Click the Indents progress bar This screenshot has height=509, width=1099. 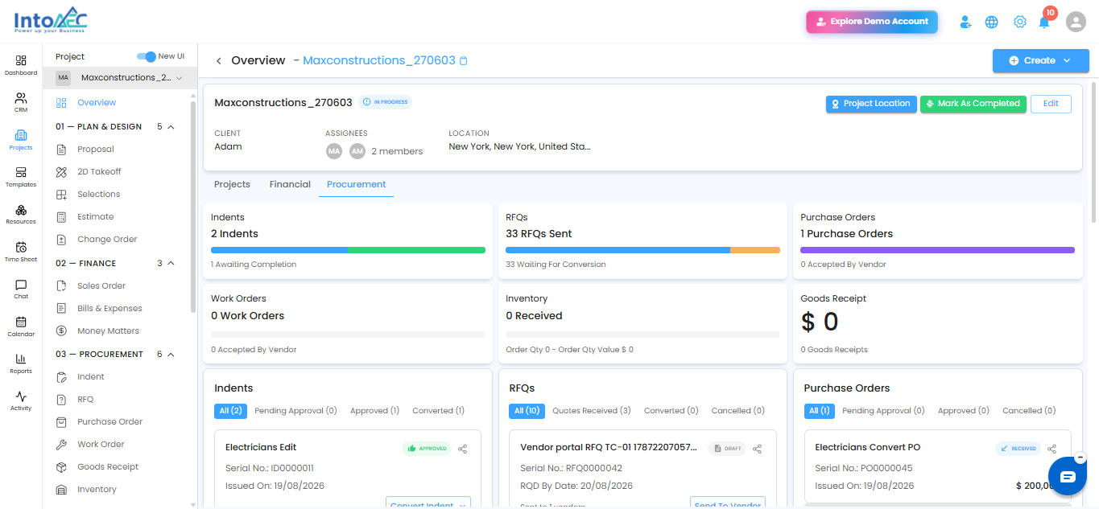[348, 250]
